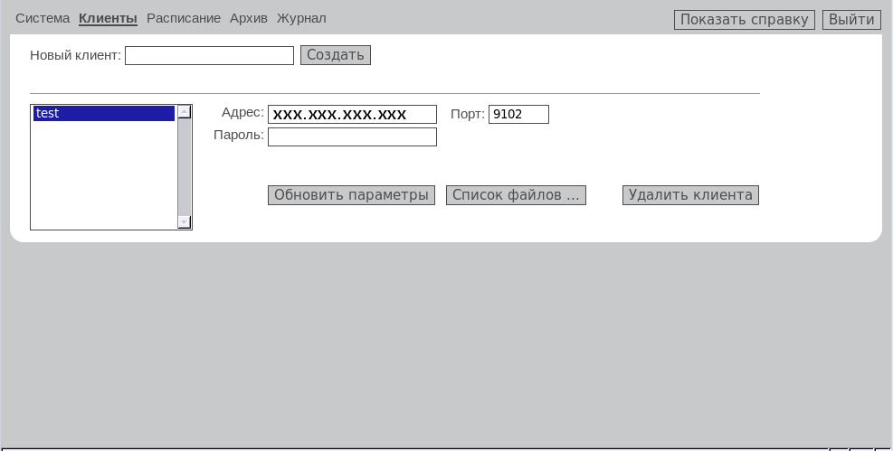Select the test client in the list
893x451 pixels.
click(103, 114)
